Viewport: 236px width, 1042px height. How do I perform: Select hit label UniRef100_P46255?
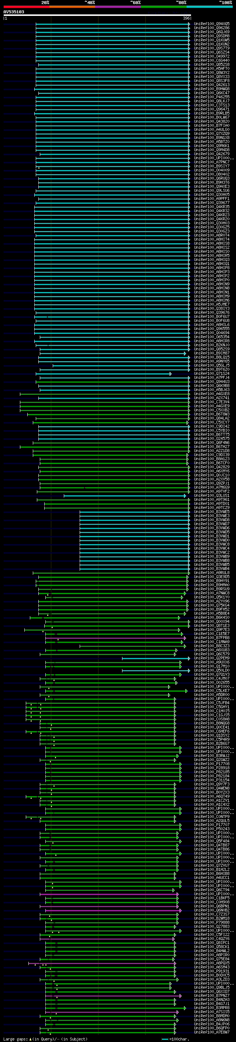(x=212, y=97)
